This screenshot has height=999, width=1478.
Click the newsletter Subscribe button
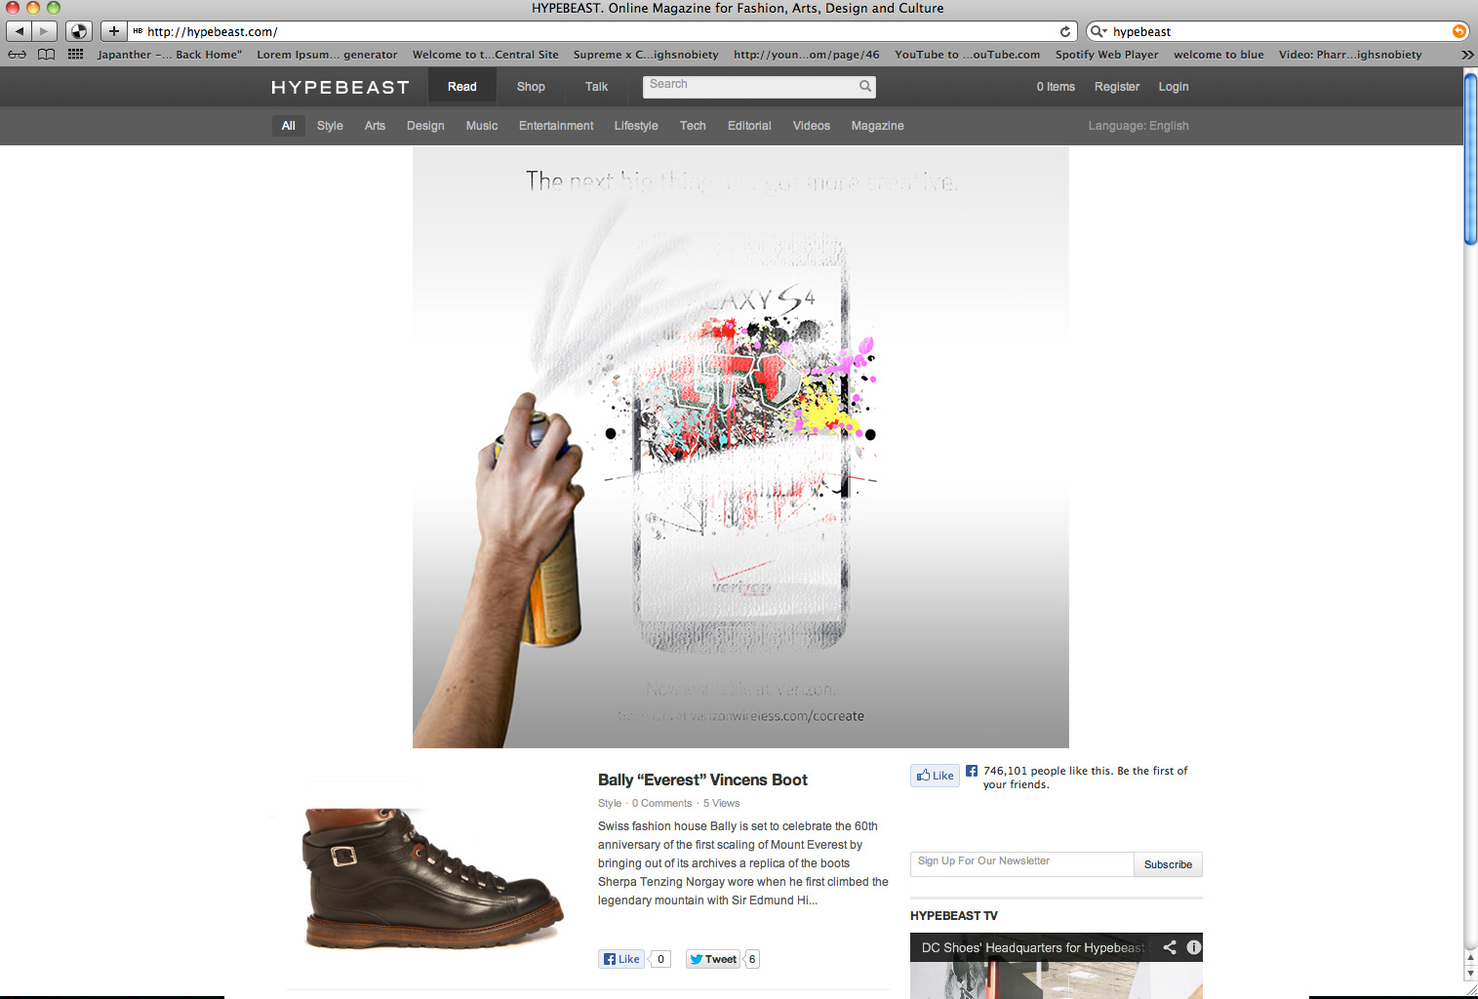coord(1168,864)
